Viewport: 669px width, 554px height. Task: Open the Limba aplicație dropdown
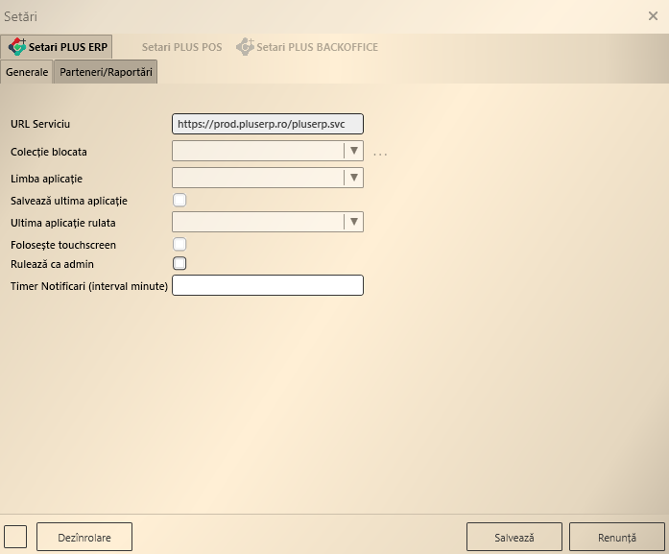(x=354, y=178)
